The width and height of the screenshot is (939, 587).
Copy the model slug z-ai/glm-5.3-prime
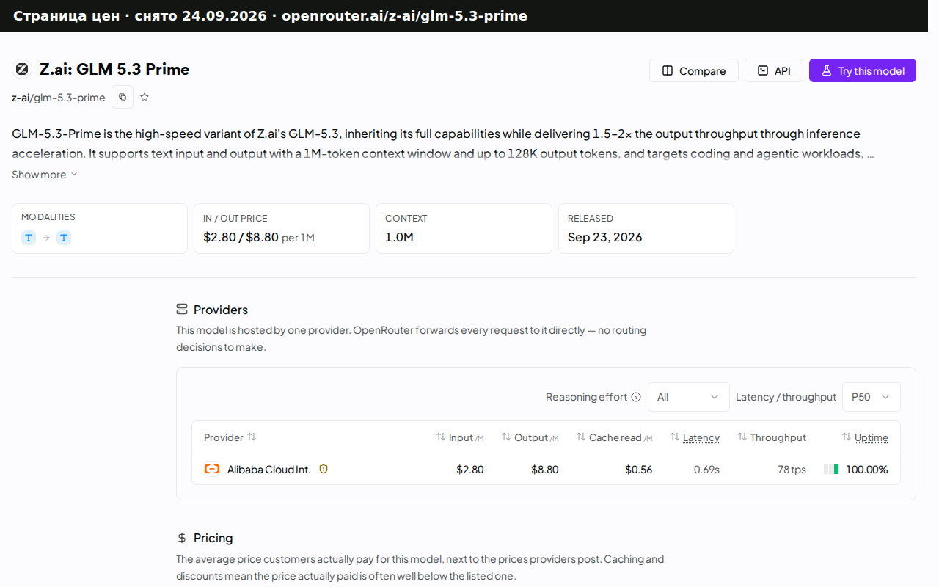[x=123, y=97]
